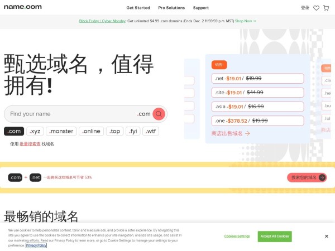
Task: Select the .monster extension chip
Action: point(61,132)
